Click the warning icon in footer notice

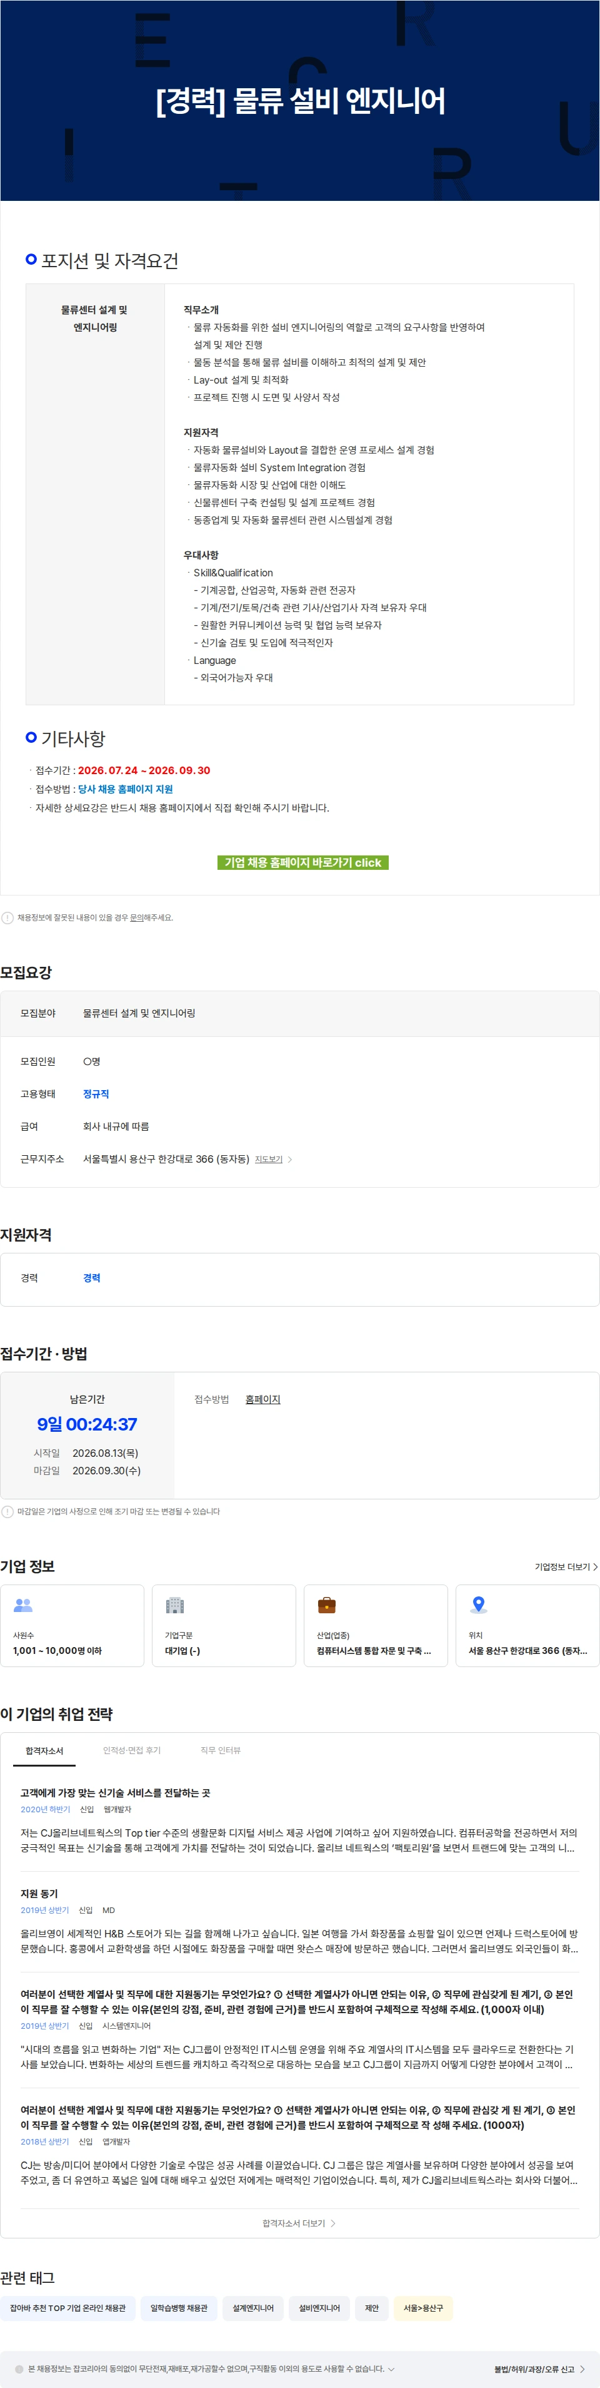[19, 2369]
